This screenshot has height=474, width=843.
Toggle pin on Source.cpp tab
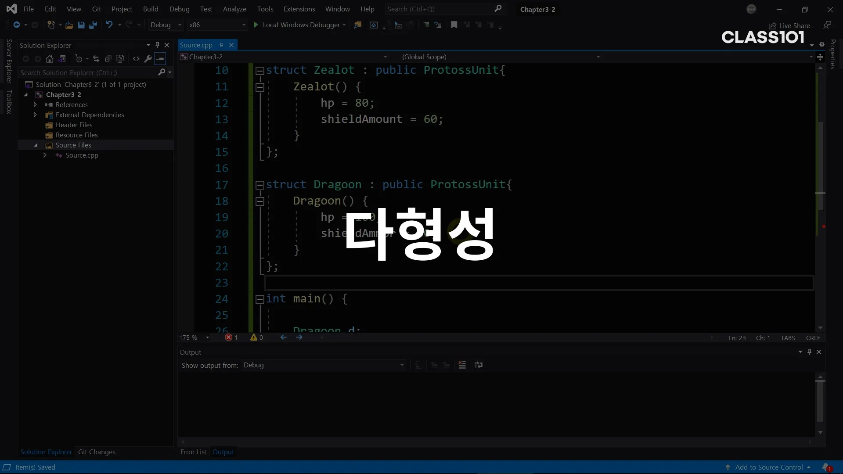(x=221, y=45)
